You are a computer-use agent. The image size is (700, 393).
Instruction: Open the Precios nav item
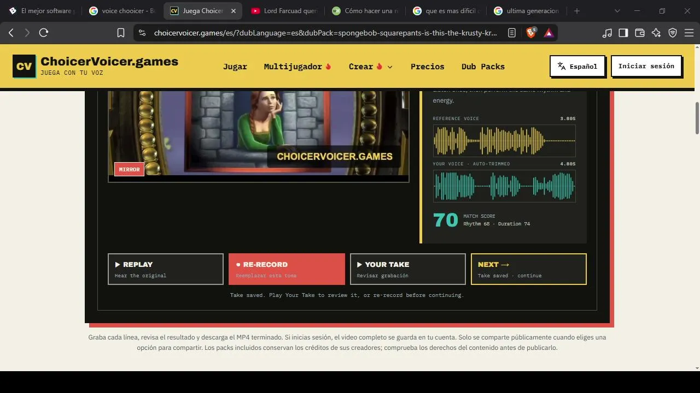tap(428, 67)
